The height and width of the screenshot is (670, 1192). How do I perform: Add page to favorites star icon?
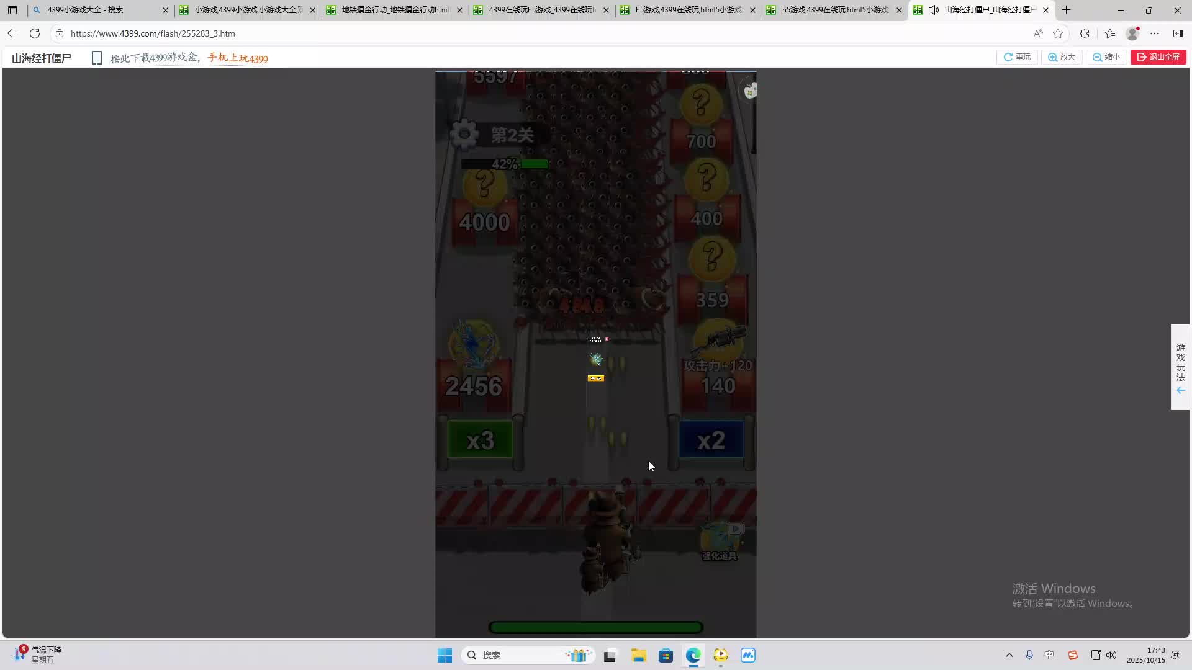(x=1058, y=33)
